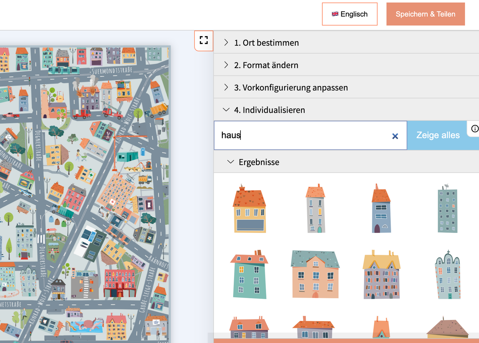Image resolution: width=479 pixels, height=343 pixels.
Task: Open the info icon beside Zeige alles
Action: click(x=475, y=129)
